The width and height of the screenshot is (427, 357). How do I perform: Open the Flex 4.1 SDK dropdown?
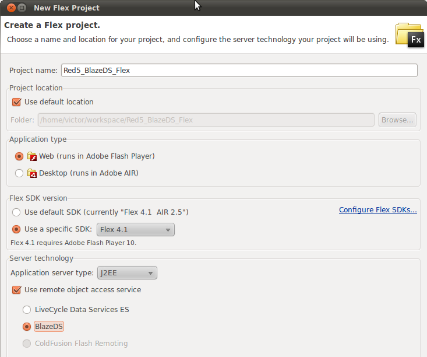click(x=136, y=230)
